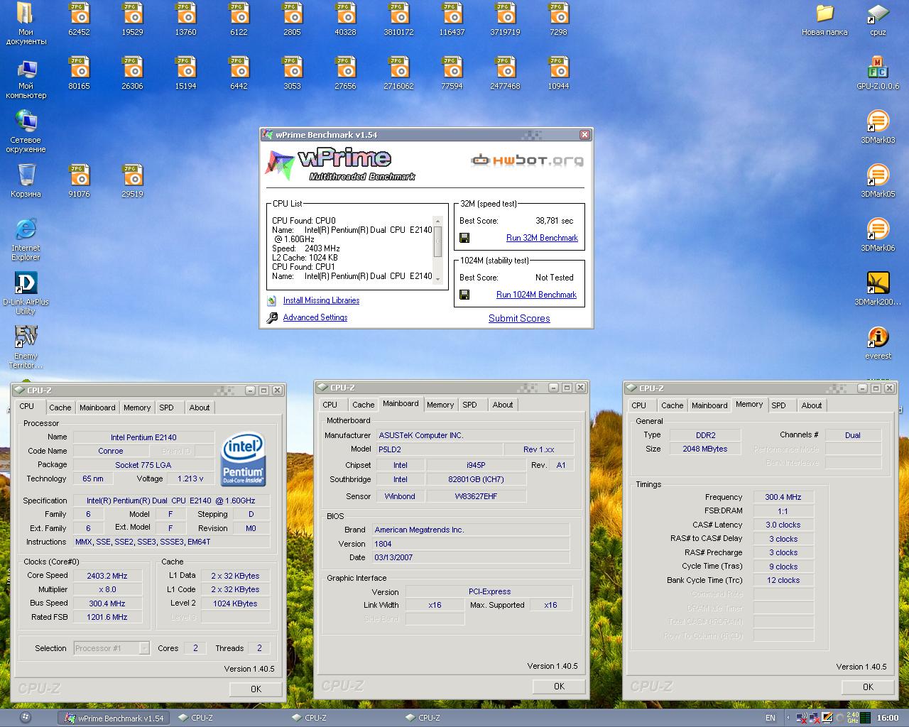Open the 13760 JPG desktop file

click(x=185, y=19)
